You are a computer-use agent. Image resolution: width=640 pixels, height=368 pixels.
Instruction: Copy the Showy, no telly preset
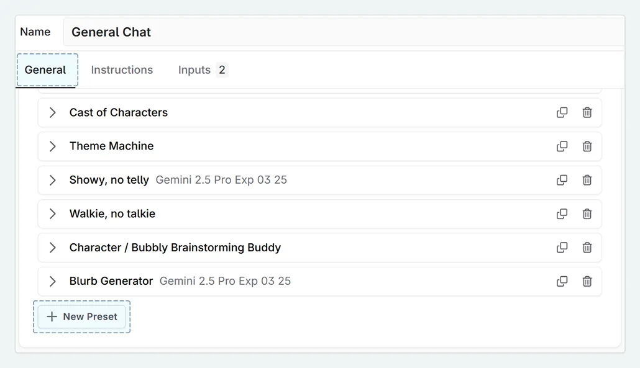(562, 180)
